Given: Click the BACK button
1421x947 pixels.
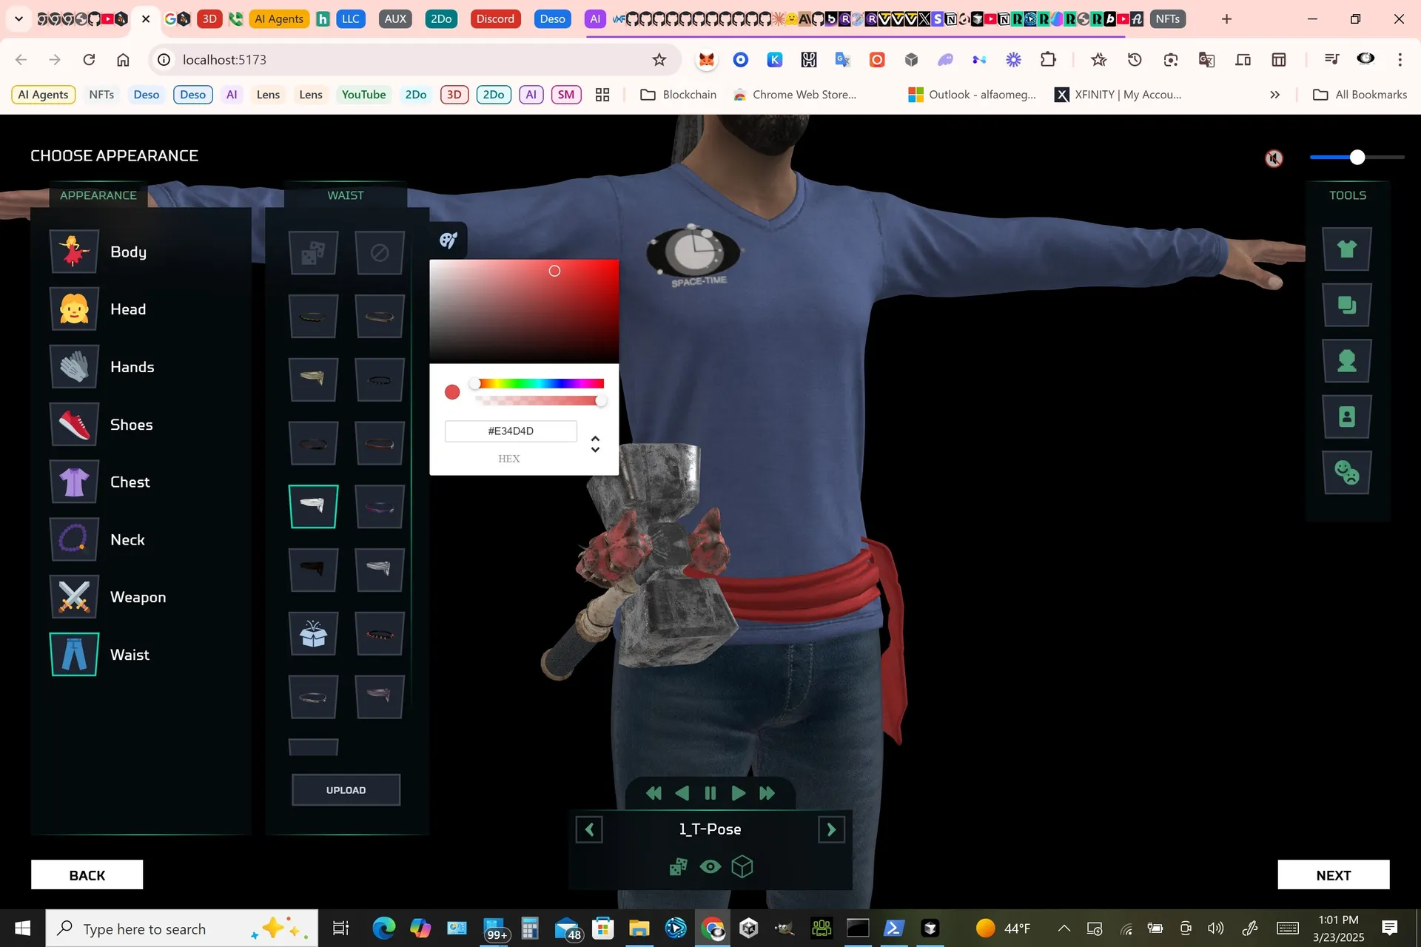Looking at the screenshot, I should tap(87, 875).
